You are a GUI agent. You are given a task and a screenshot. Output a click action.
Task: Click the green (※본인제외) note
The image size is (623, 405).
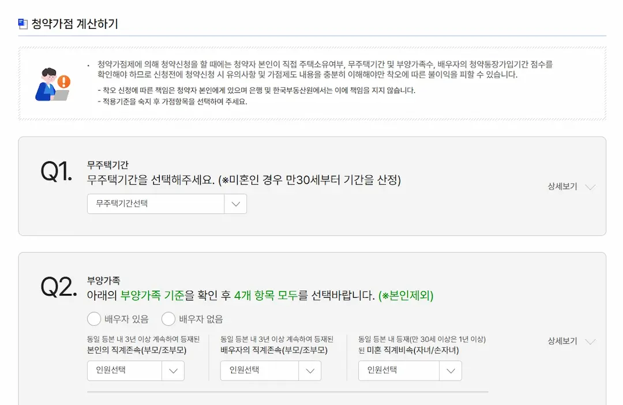click(406, 295)
